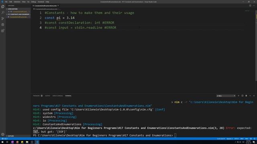Click line 1 comment about Constants
The width and height of the screenshot is (257, 144).
89,13
